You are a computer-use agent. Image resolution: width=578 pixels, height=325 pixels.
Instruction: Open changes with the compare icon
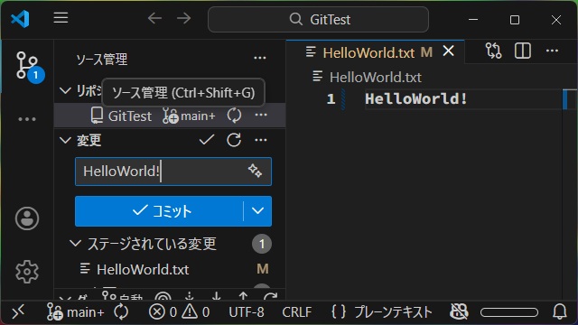coord(494,51)
